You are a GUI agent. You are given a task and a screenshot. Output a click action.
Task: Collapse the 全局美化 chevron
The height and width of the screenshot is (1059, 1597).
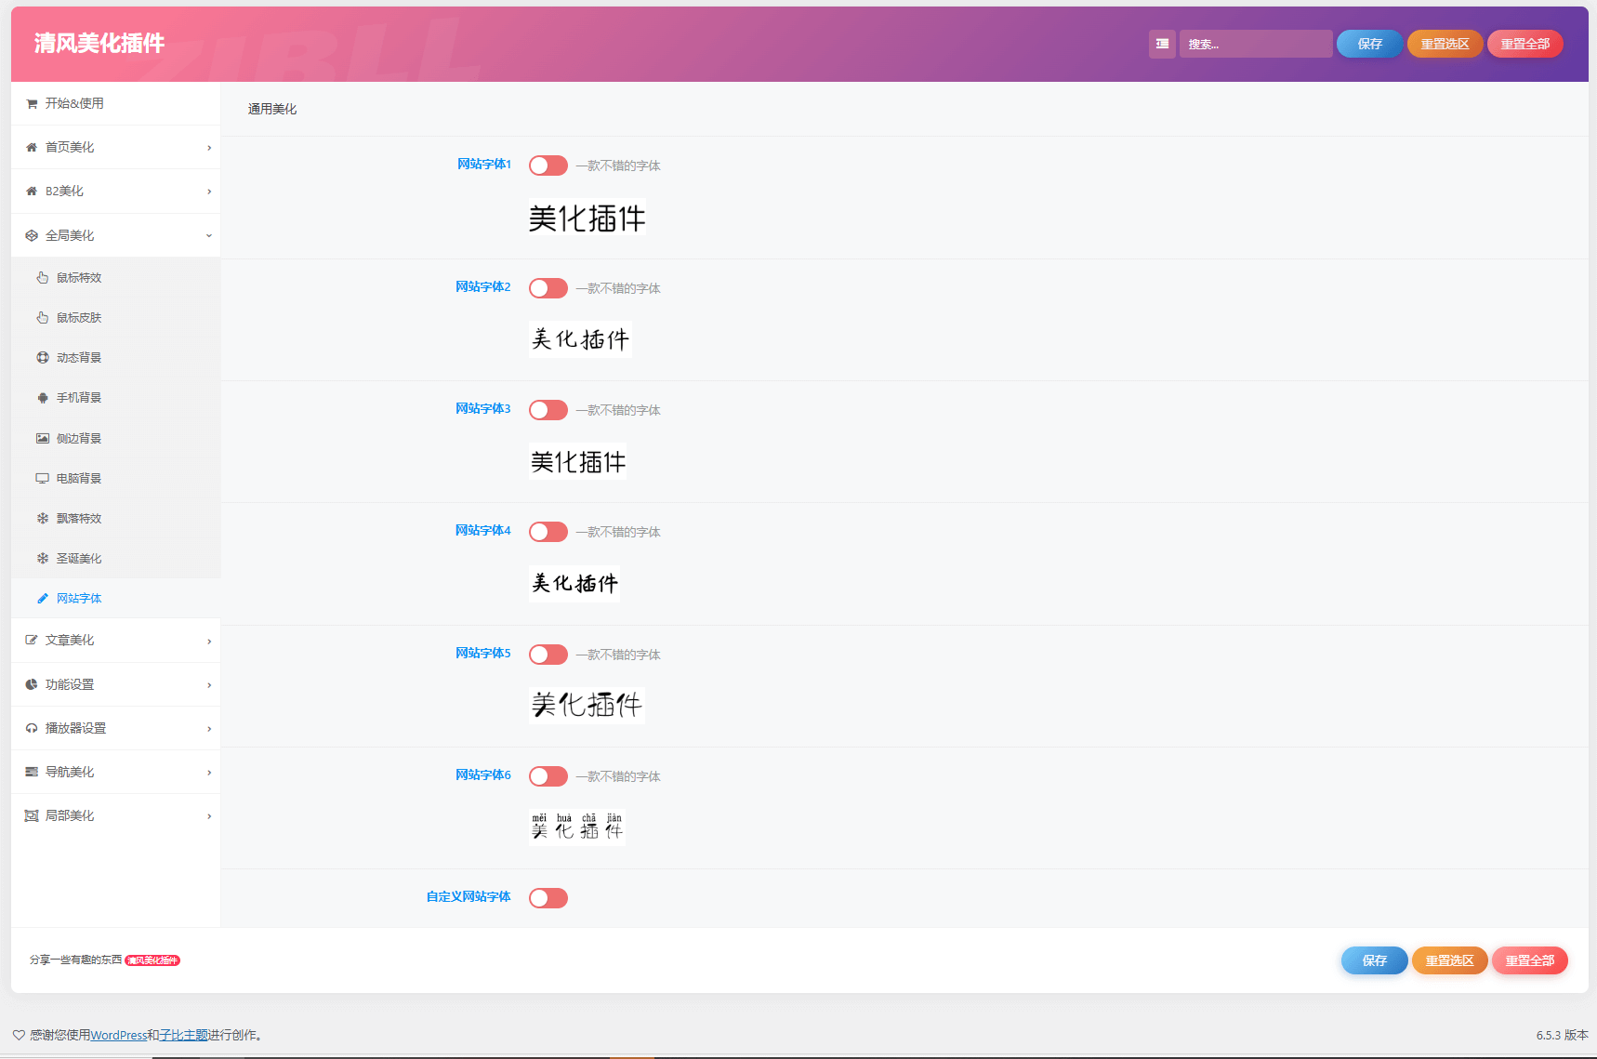209,236
